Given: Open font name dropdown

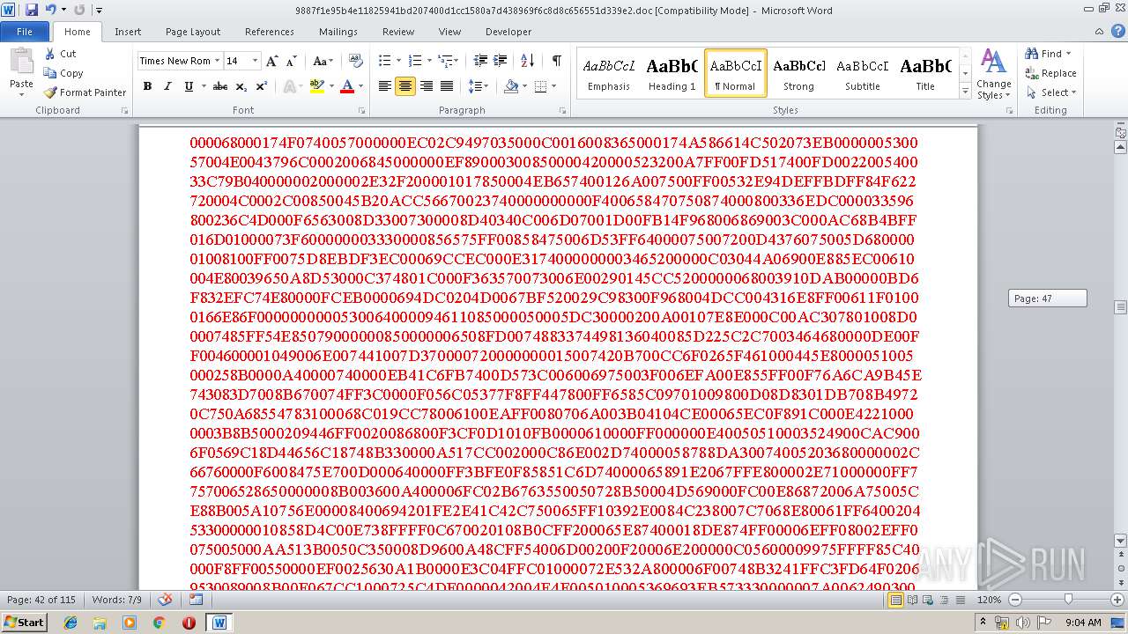Looking at the screenshot, I should click(217, 61).
